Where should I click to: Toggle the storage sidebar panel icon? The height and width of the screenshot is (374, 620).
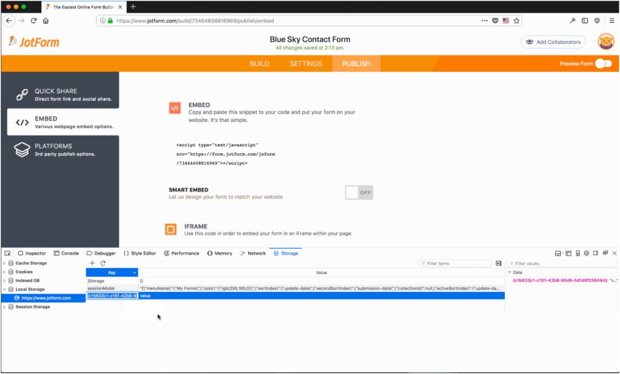coord(499,263)
